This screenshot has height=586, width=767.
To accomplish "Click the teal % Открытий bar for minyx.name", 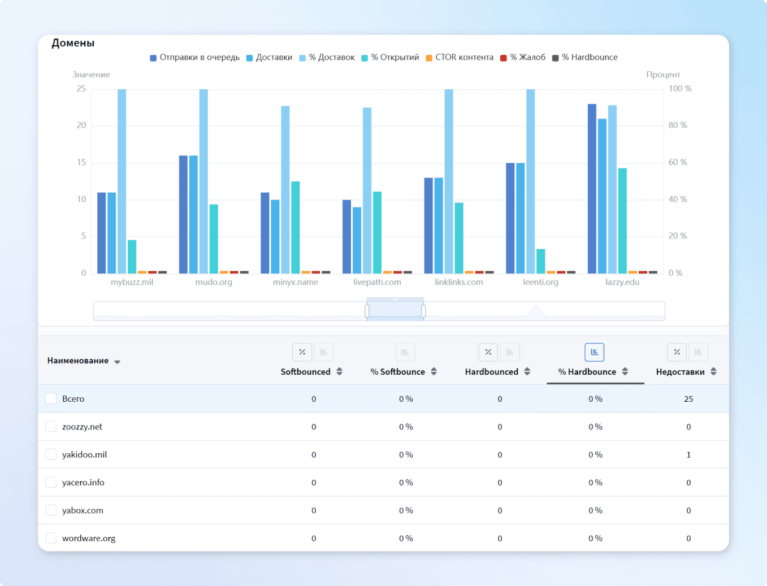I will click(x=296, y=227).
